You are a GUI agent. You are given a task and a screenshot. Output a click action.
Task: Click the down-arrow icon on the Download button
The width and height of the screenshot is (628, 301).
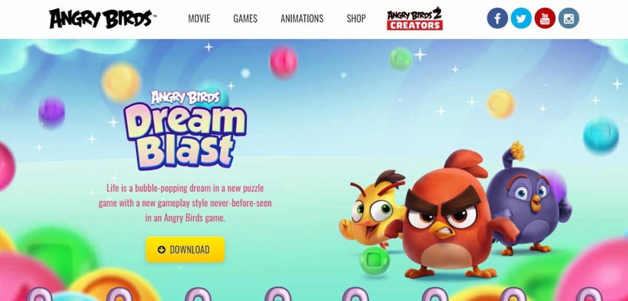(x=161, y=250)
